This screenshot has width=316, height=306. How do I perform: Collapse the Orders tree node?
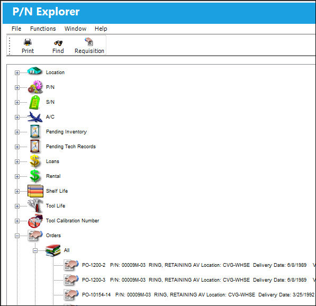point(17,236)
